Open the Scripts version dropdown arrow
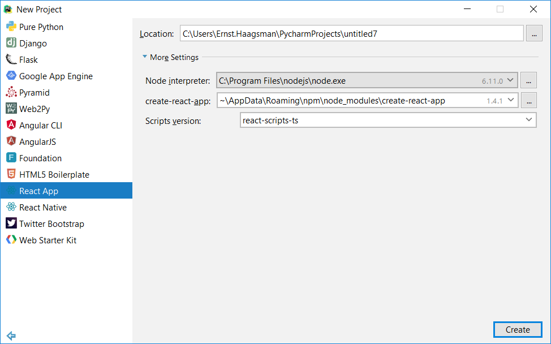 point(529,120)
